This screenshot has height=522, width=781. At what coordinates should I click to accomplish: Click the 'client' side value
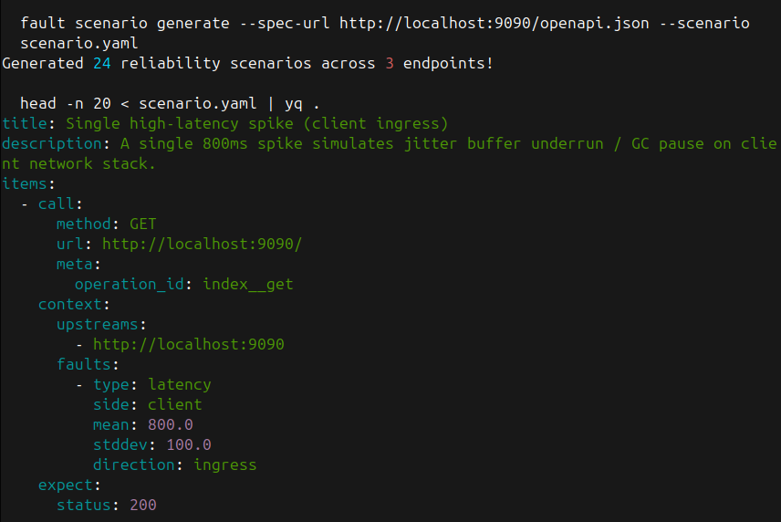click(x=174, y=404)
